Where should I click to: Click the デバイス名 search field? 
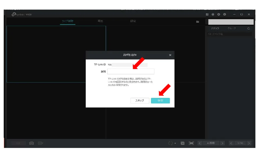click(230, 34)
